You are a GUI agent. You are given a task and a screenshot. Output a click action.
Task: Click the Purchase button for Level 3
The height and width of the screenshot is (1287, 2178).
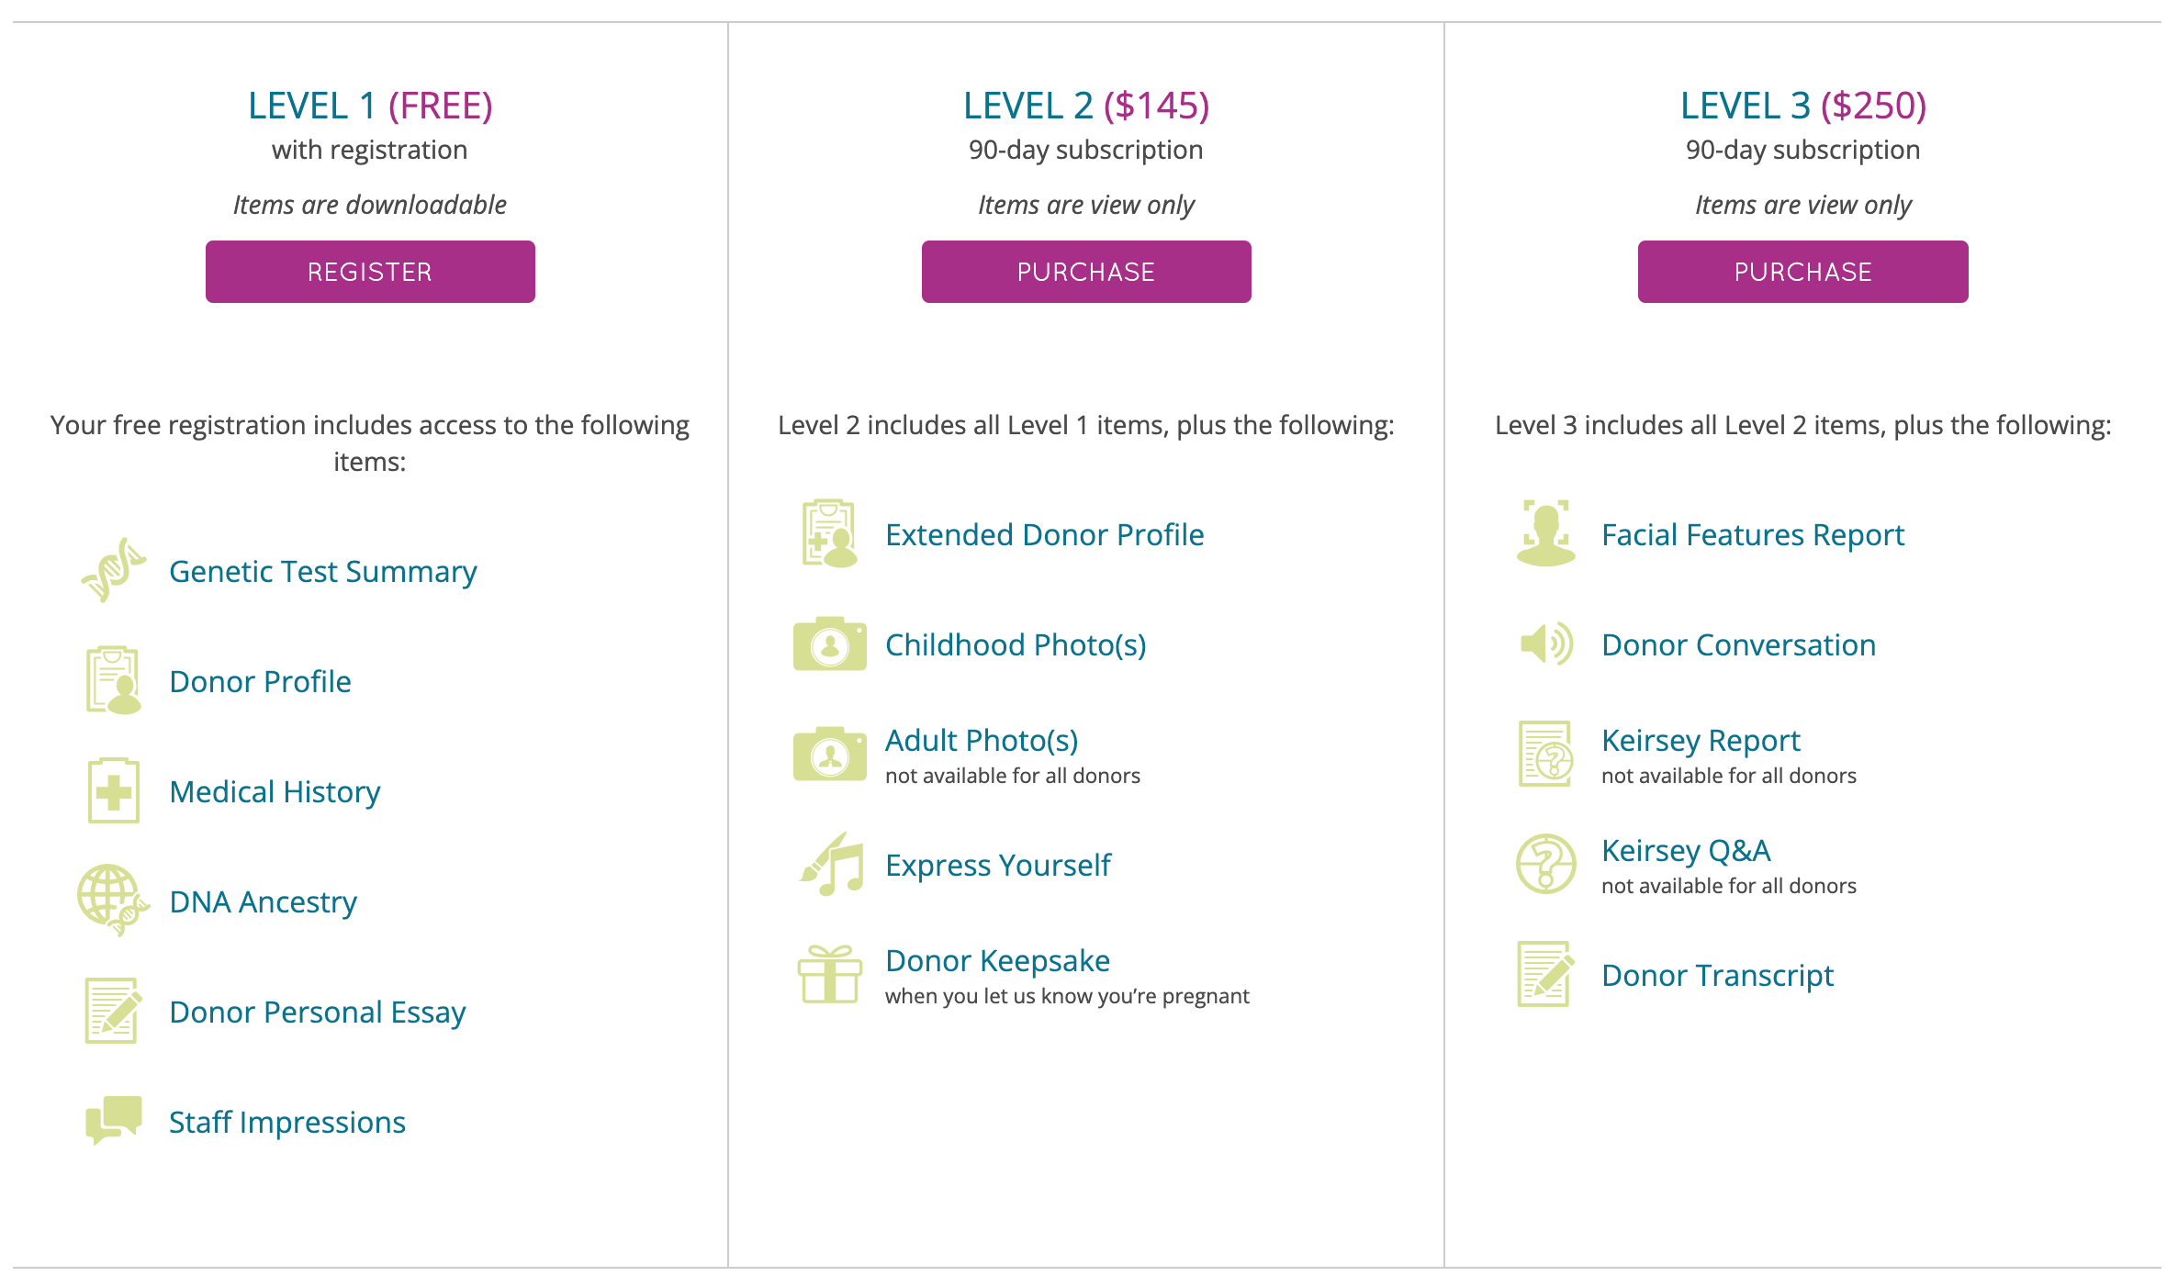click(1802, 271)
